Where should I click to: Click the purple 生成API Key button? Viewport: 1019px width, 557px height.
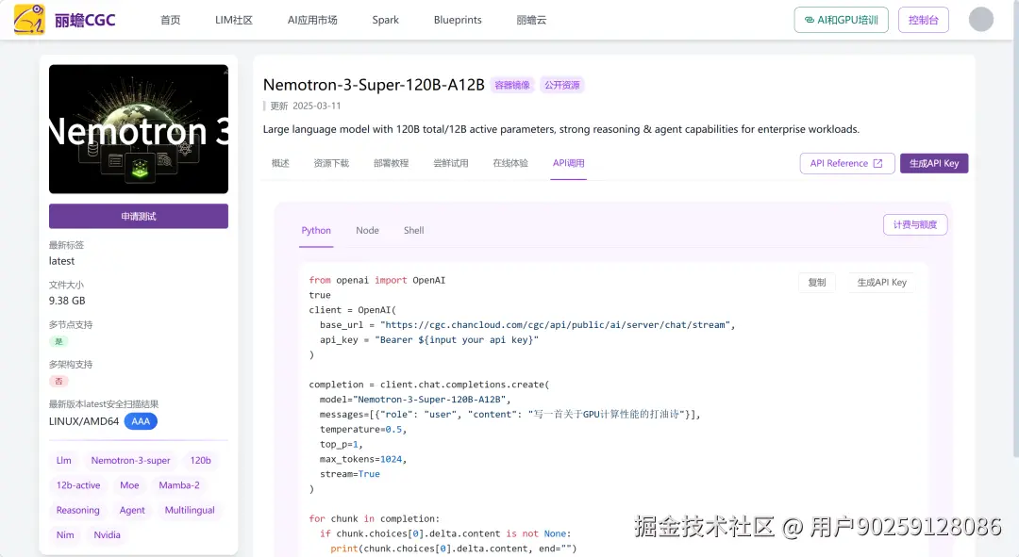click(x=934, y=164)
